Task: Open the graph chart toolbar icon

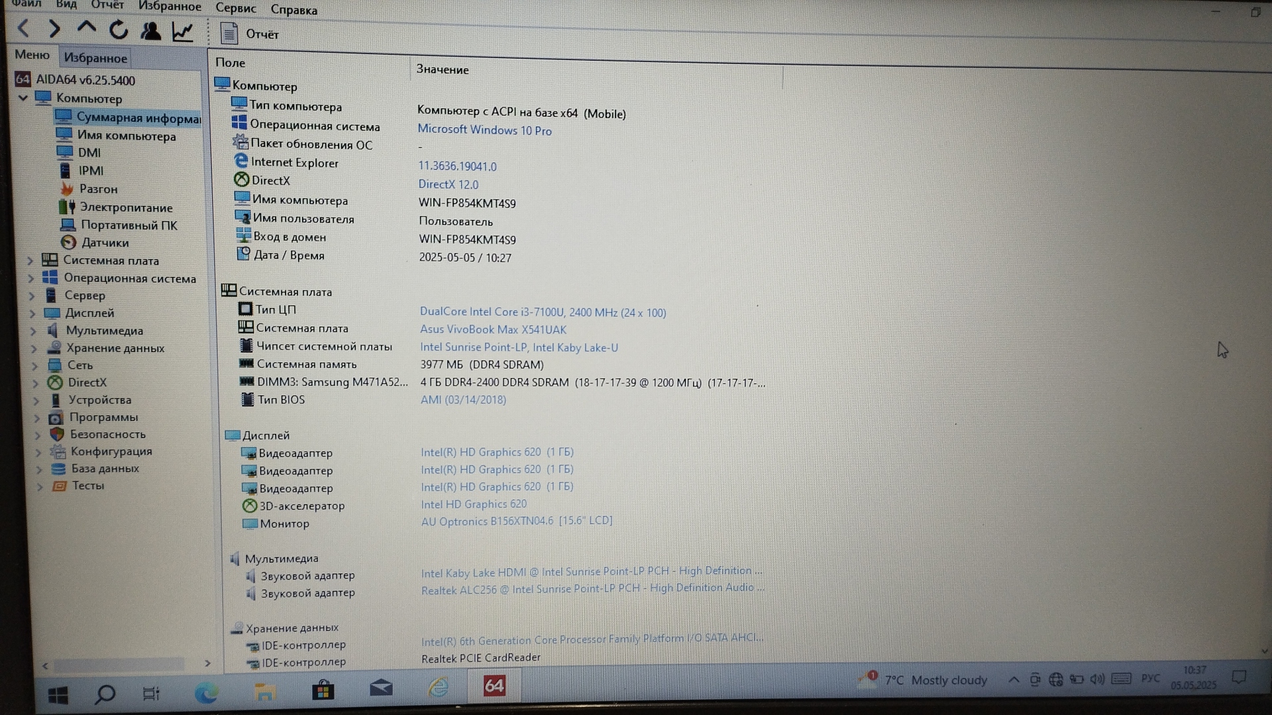Action: 182,31
